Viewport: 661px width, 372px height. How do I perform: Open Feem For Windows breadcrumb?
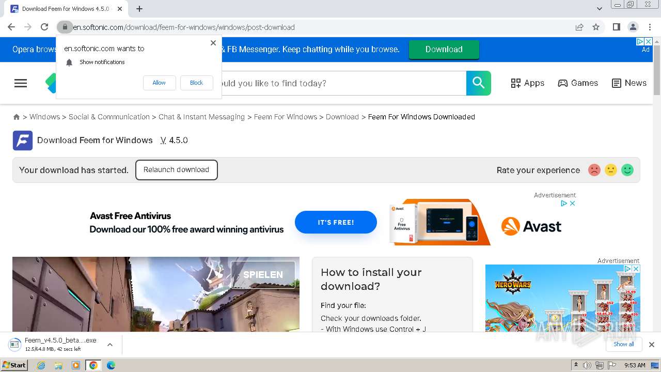pos(285,117)
